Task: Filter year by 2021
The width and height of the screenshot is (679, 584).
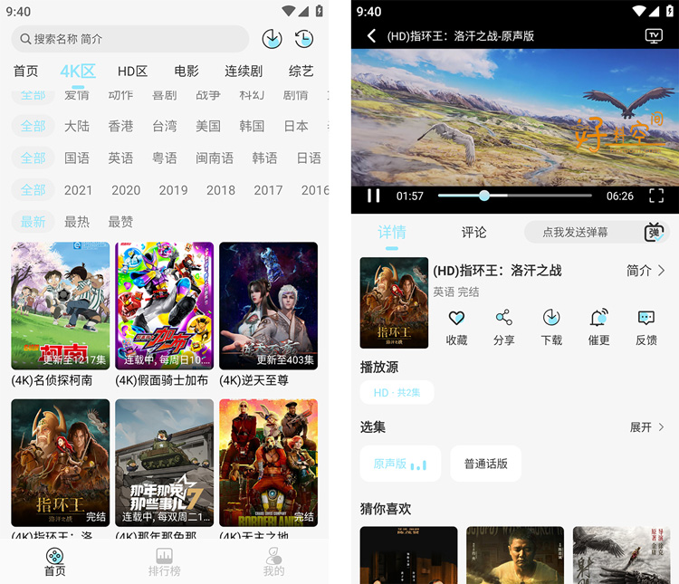Action: click(78, 190)
